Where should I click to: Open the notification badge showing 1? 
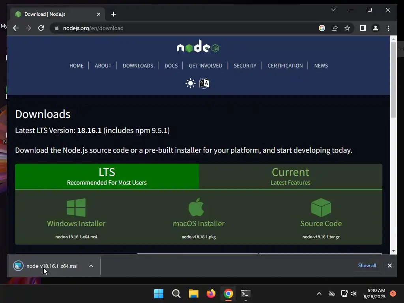coord(393,294)
